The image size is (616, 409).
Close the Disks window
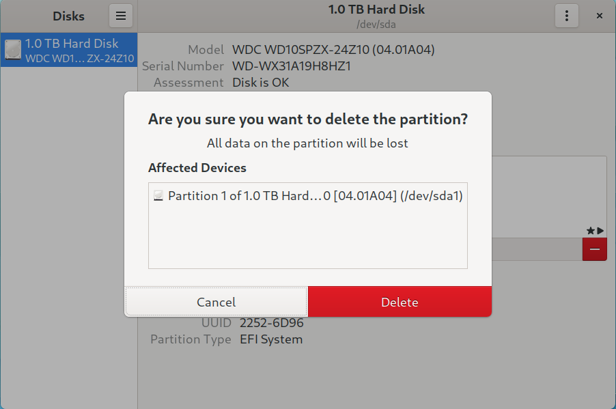tap(599, 16)
